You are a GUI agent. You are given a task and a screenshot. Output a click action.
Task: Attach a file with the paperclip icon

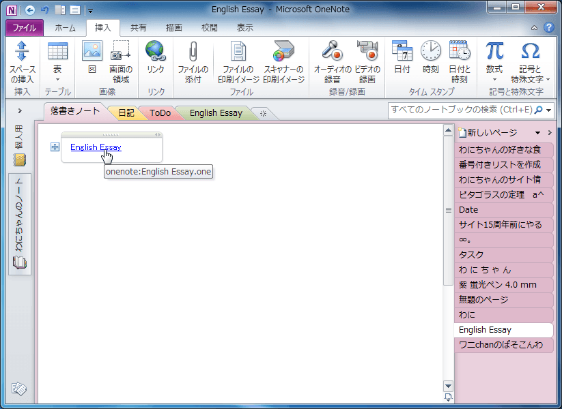pyautogui.click(x=193, y=62)
